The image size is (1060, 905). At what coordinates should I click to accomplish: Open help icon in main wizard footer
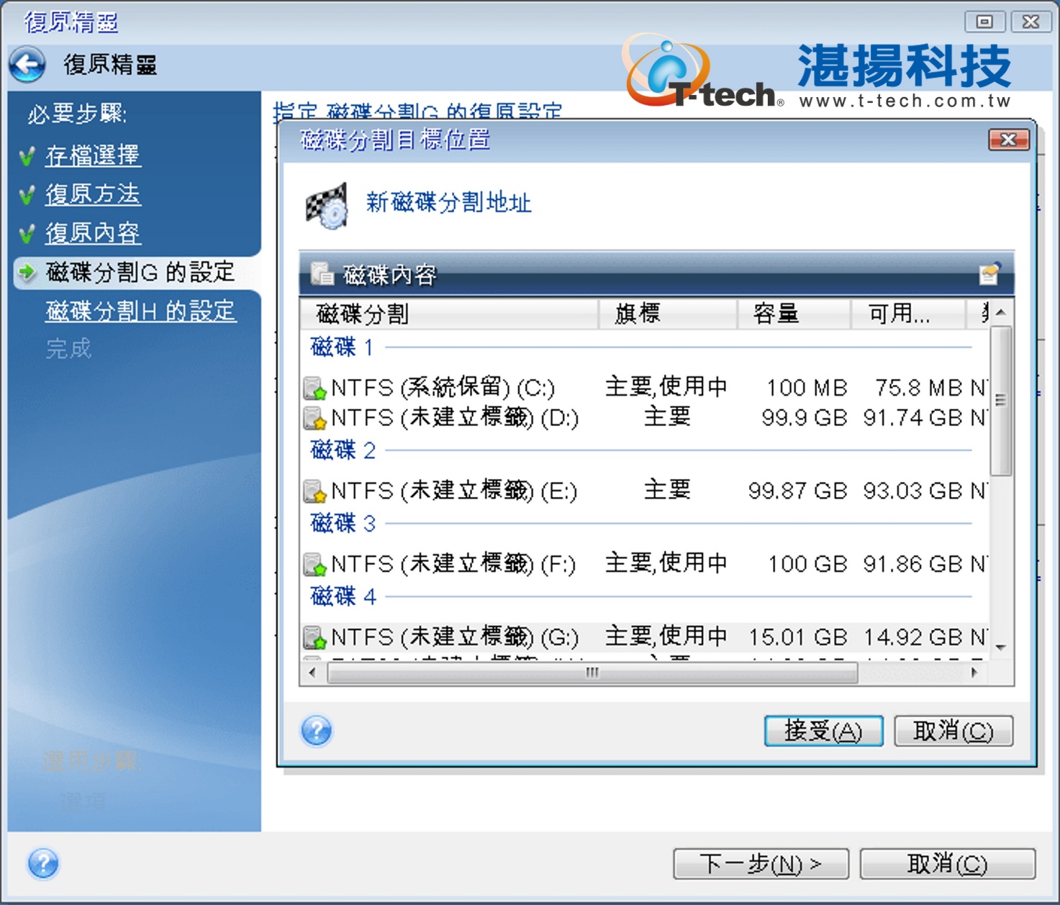coord(43,863)
